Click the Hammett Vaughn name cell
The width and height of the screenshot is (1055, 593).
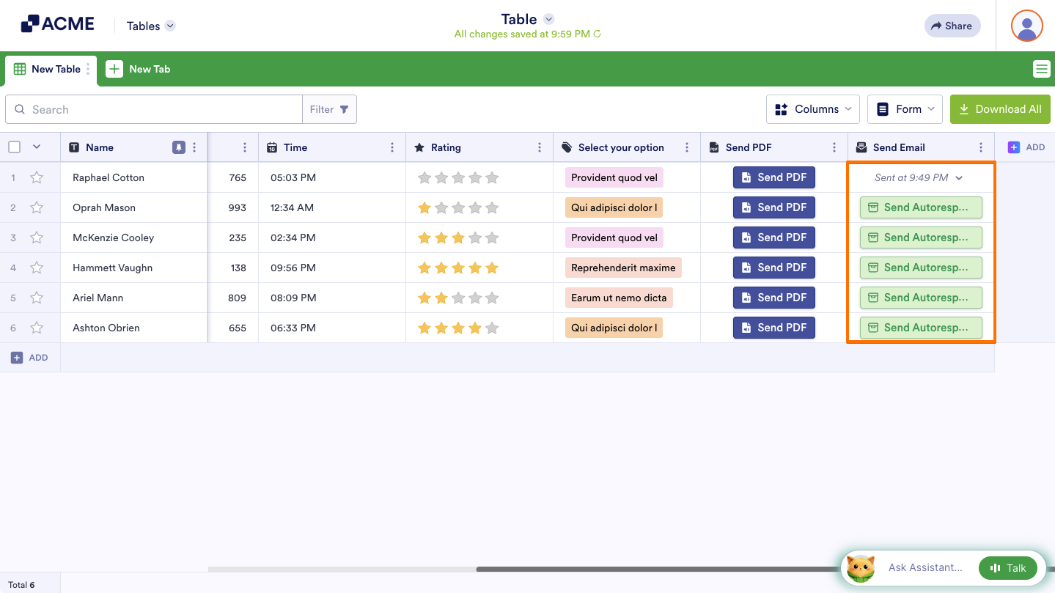pos(134,268)
